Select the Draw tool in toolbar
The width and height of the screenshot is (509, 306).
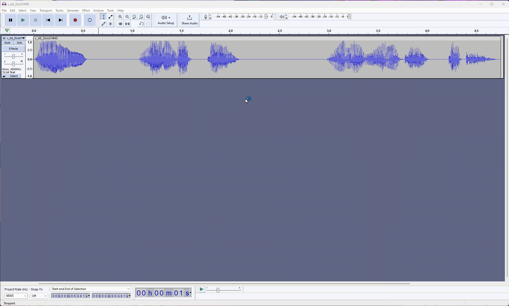104,24
